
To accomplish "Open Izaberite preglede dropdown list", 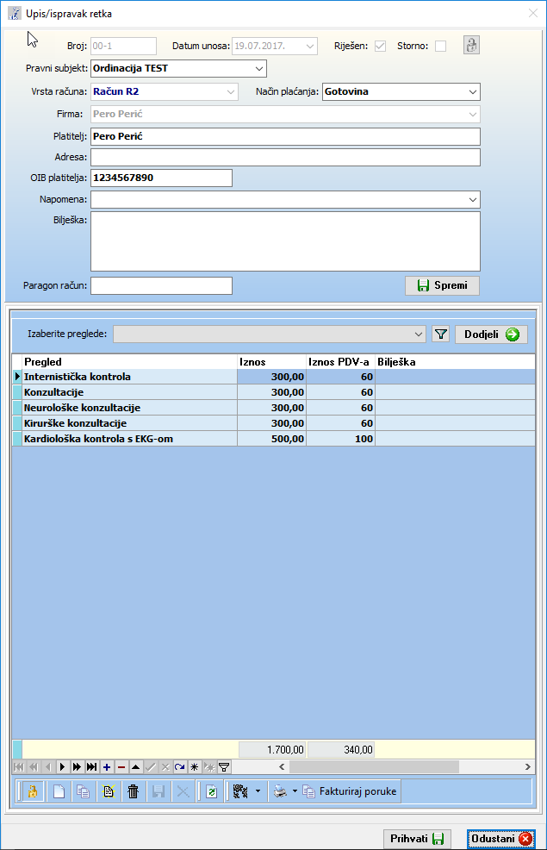I will coord(418,334).
